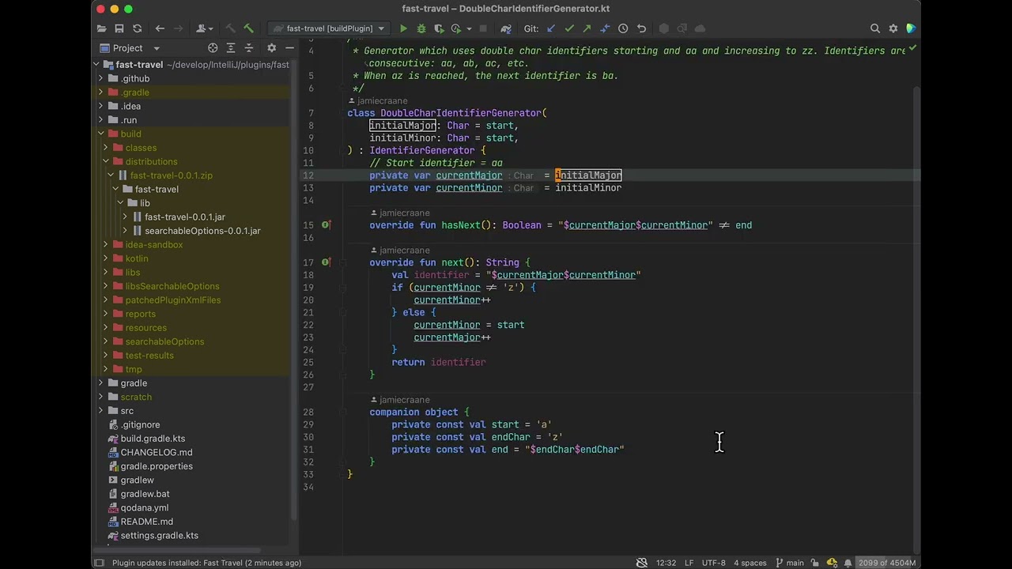Open build.gradle.kts file in the tree
This screenshot has width=1012, height=569.
point(153,439)
